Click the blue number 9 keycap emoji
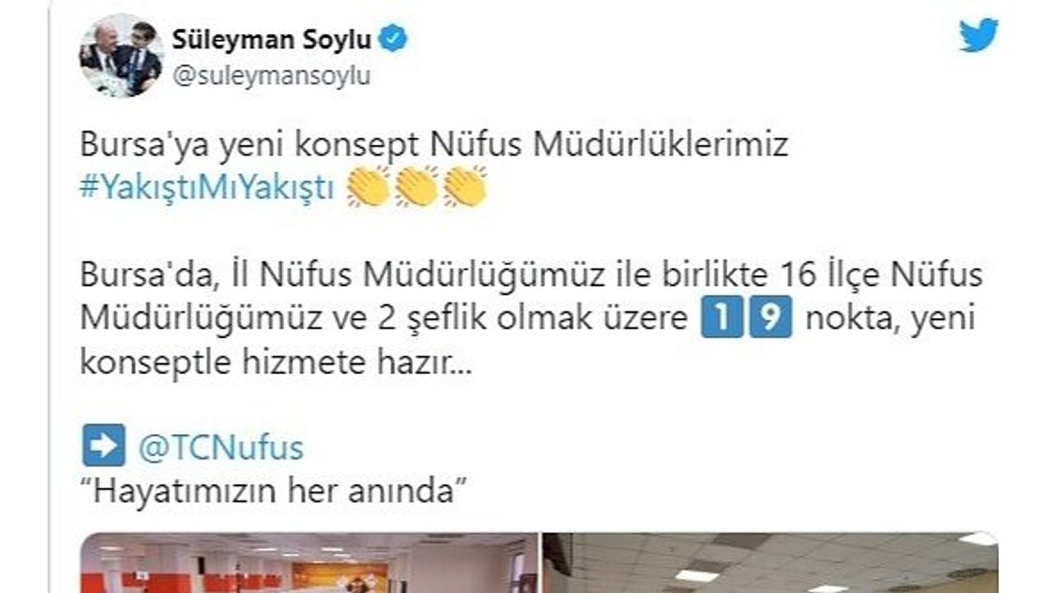 pos(770,318)
